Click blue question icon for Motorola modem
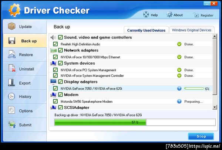This screenshot has width=222, height=150. click(179, 101)
